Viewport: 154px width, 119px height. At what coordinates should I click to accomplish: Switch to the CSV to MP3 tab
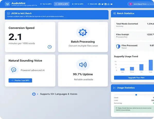point(78,4)
